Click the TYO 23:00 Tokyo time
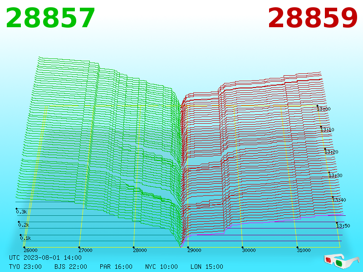 (25, 267)
